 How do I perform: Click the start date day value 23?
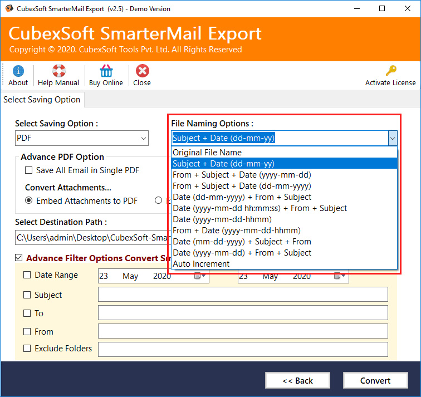tap(104, 276)
